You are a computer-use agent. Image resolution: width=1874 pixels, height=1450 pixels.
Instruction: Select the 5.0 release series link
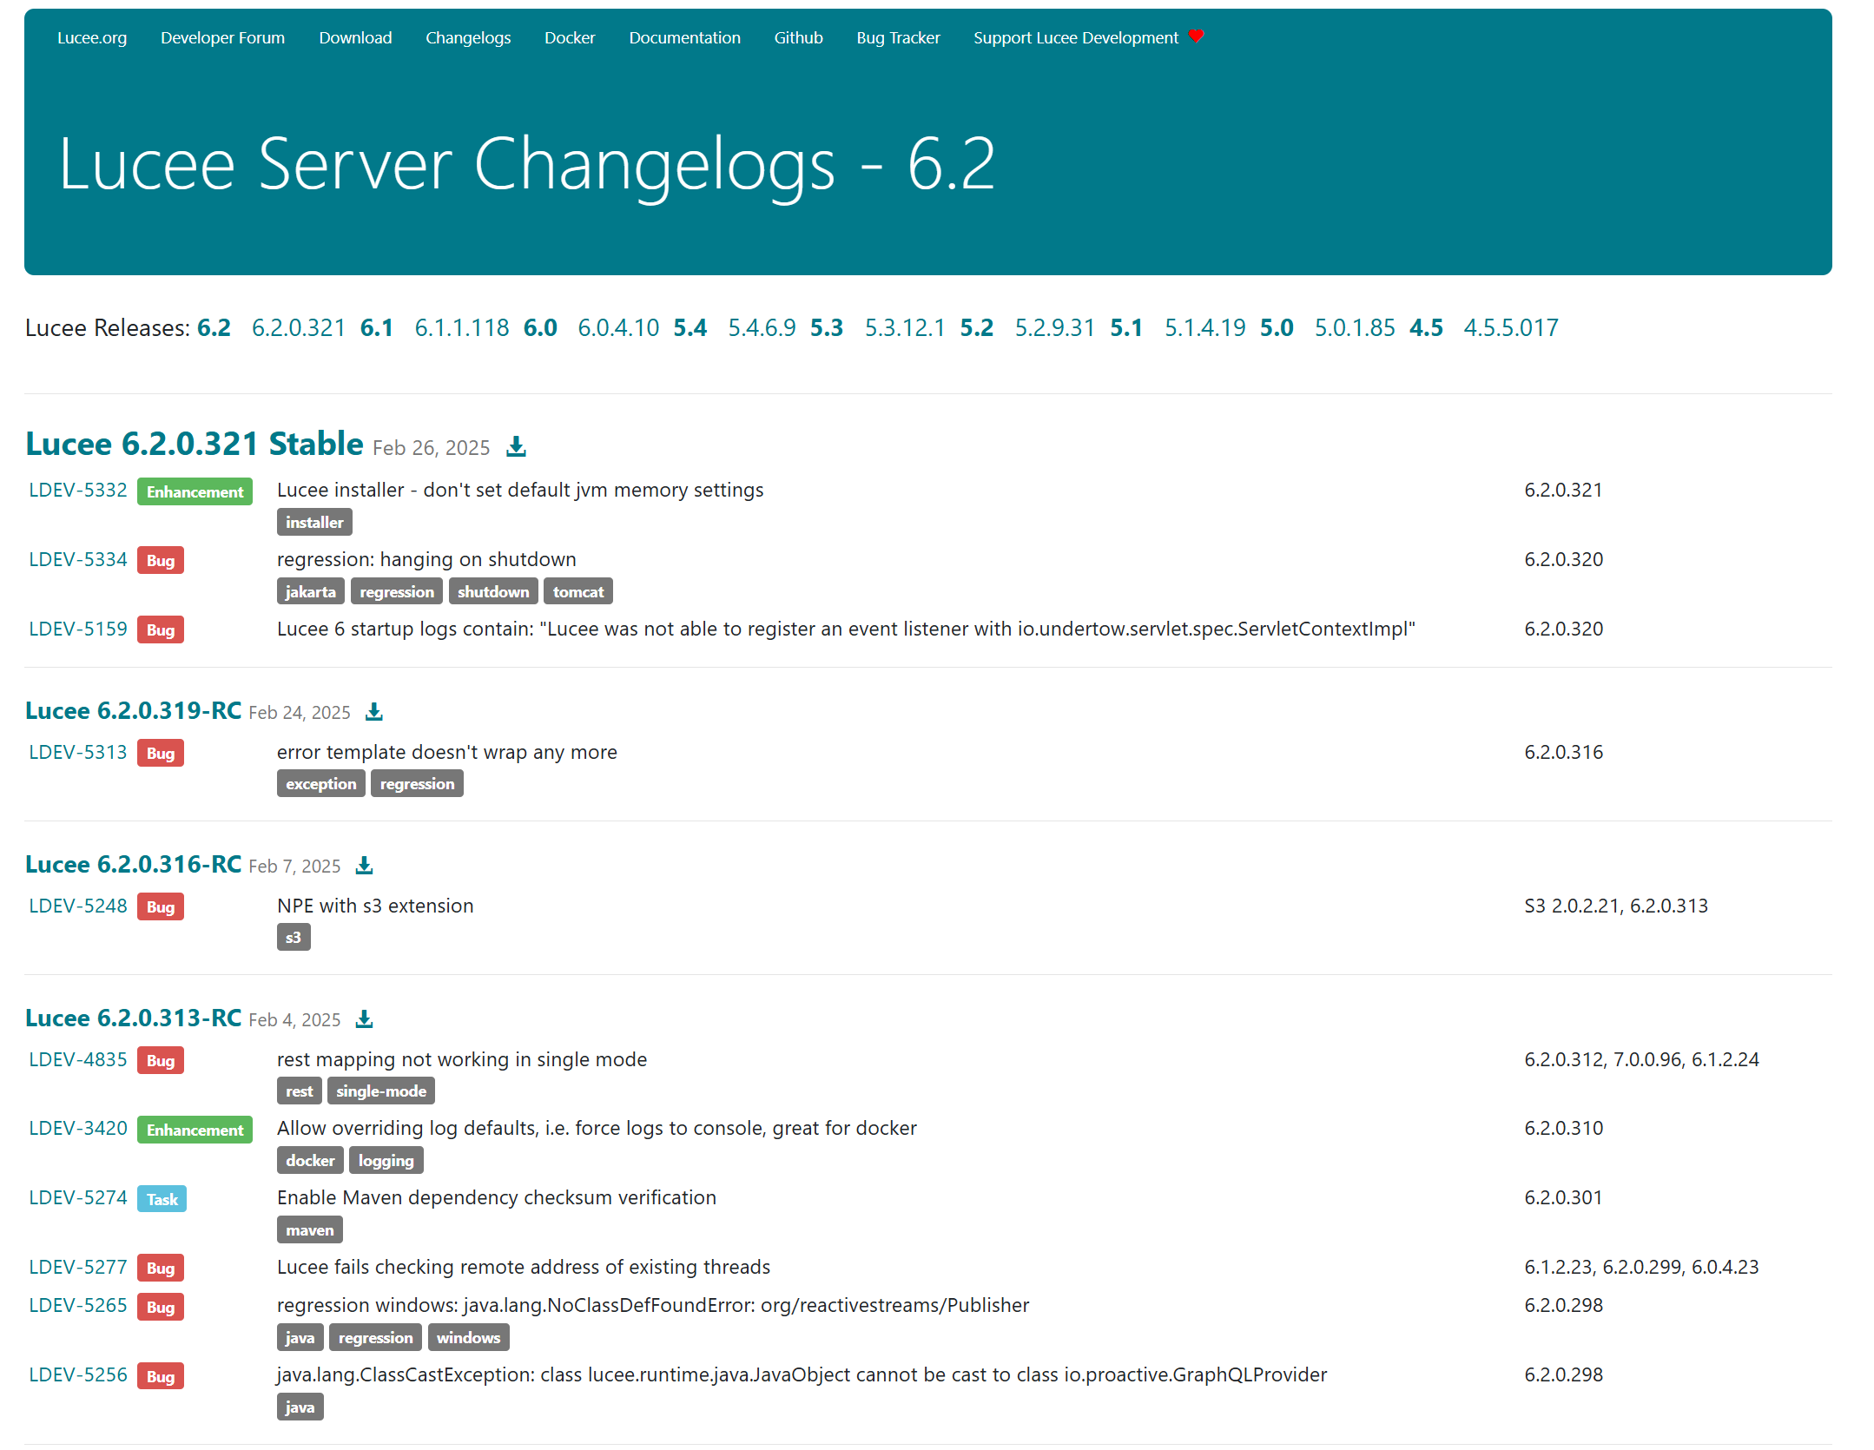pyautogui.click(x=1277, y=328)
